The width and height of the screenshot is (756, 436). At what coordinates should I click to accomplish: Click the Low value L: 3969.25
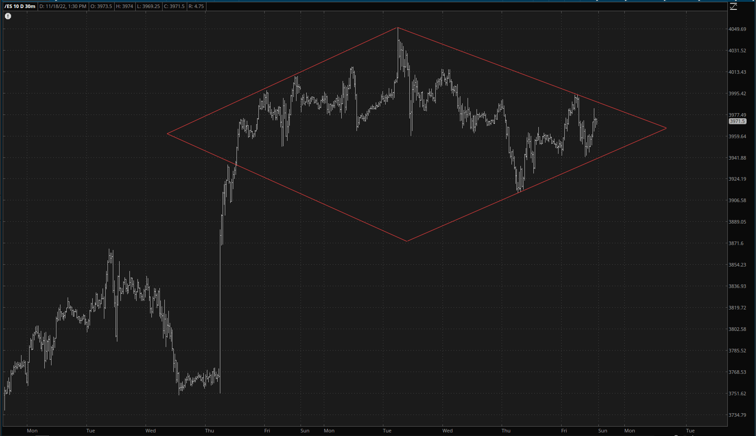pyautogui.click(x=148, y=6)
